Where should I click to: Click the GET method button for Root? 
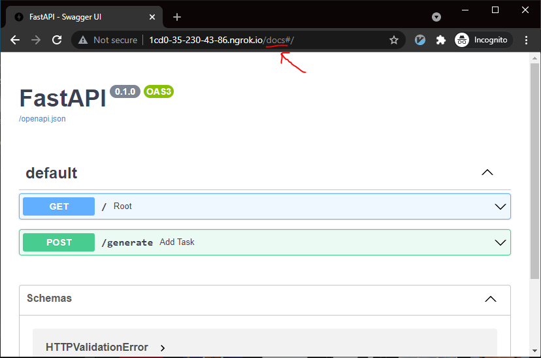point(59,206)
